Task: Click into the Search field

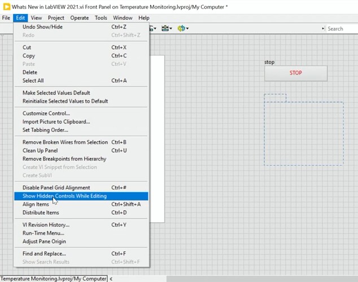Action: click(342, 29)
